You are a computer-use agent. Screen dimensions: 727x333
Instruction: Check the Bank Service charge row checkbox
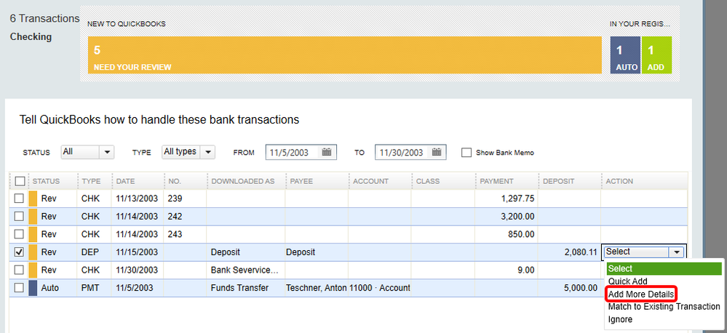[19, 270]
